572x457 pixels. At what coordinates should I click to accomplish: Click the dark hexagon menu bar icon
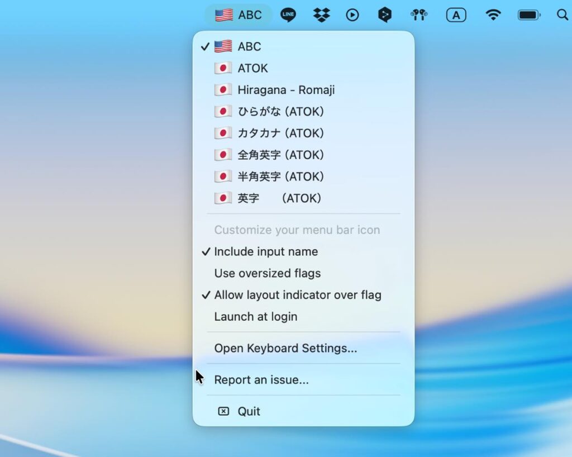coord(385,15)
